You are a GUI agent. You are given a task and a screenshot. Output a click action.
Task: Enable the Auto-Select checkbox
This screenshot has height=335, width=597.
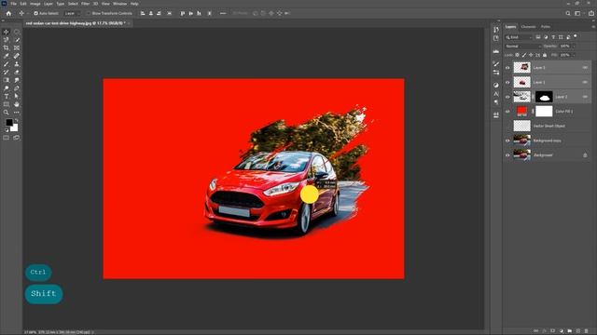35,13
